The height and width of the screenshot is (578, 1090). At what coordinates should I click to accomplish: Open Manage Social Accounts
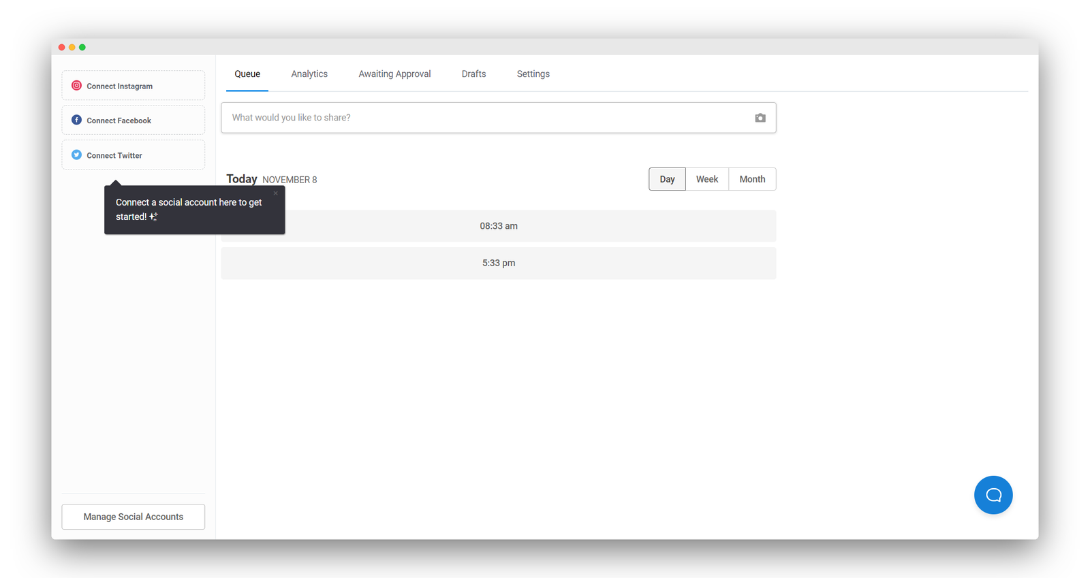pos(134,517)
